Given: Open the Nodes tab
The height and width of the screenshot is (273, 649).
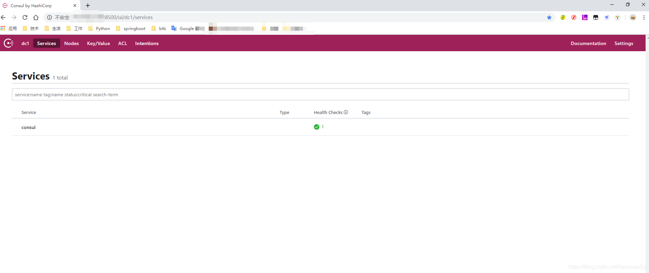Looking at the screenshot, I should pos(71,43).
